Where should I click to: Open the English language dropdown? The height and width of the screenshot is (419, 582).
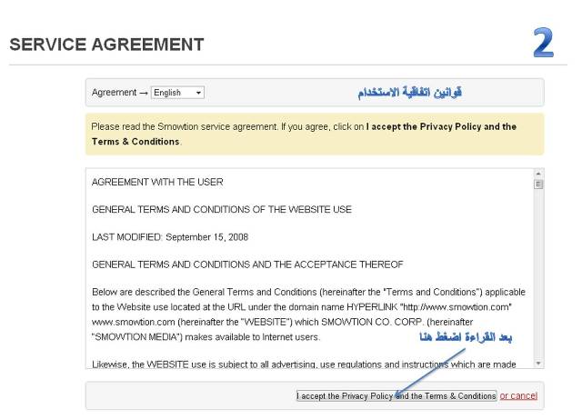tap(177, 93)
